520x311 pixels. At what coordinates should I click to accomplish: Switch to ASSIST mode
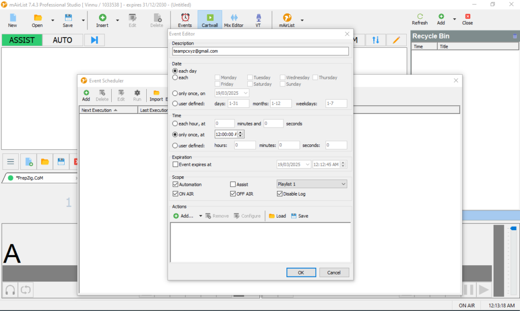pos(22,40)
